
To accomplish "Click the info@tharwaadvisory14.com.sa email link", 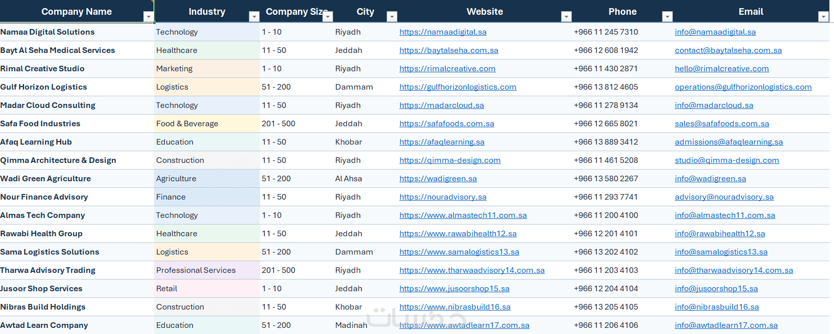I will 734,270.
